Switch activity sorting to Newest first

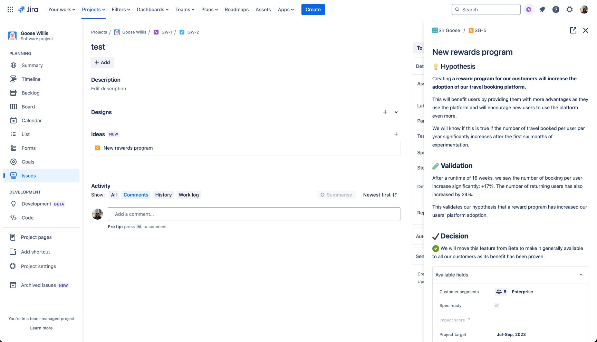(380, 195)
